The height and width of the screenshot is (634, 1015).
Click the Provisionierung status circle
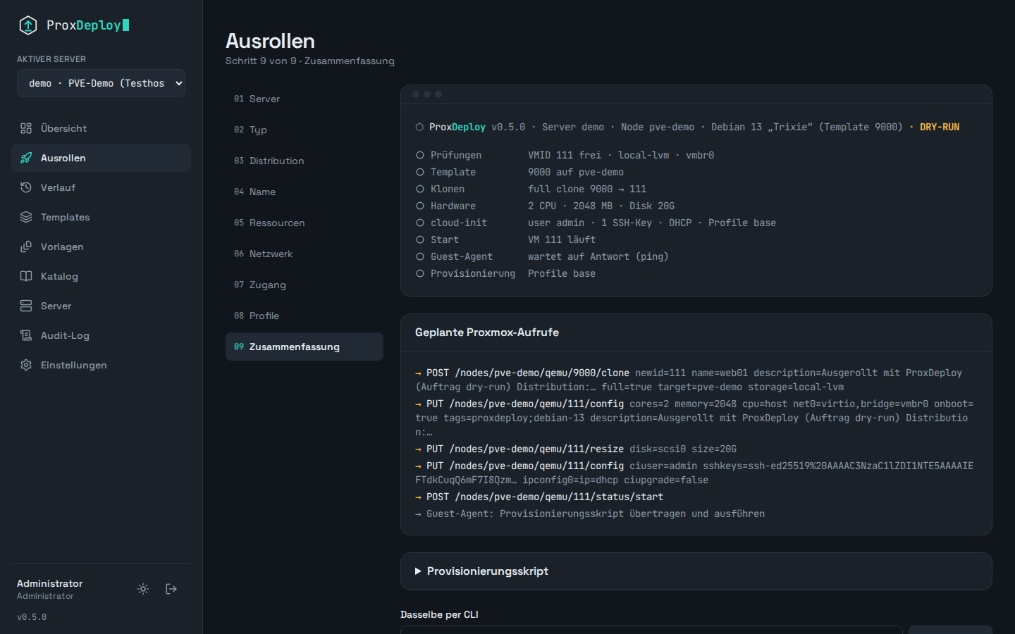(420, 273)
